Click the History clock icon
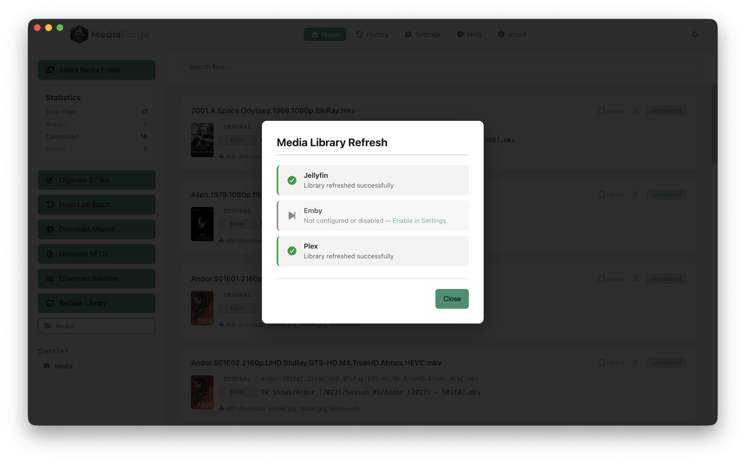 click(x=360, y=34)
